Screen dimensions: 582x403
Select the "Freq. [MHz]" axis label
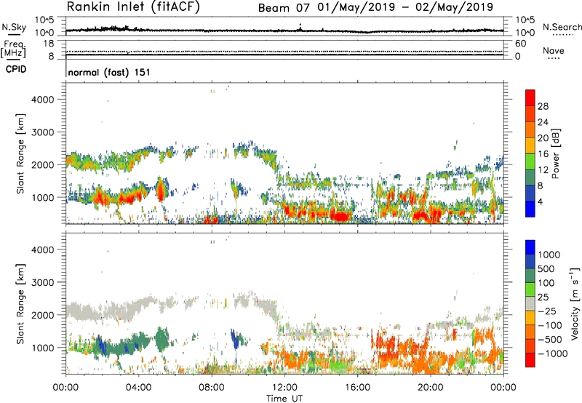tap(13, 49)
